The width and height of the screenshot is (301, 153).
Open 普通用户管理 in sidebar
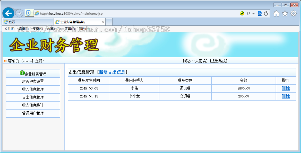coord(33,113)
